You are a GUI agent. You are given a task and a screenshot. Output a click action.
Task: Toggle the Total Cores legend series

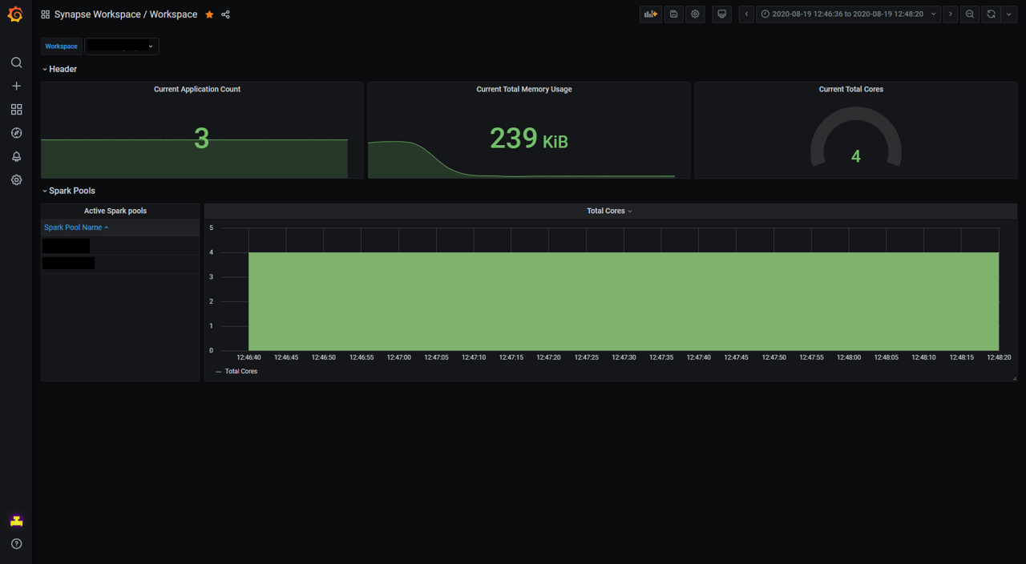[x=240, y=371]
